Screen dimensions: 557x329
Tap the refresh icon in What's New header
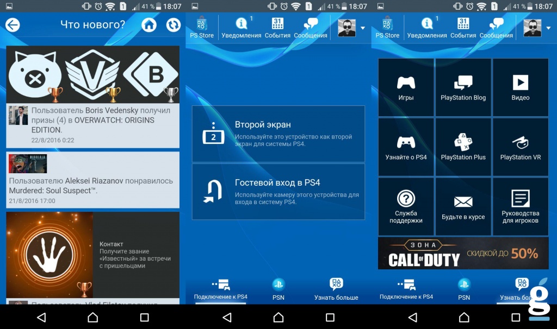174,25
